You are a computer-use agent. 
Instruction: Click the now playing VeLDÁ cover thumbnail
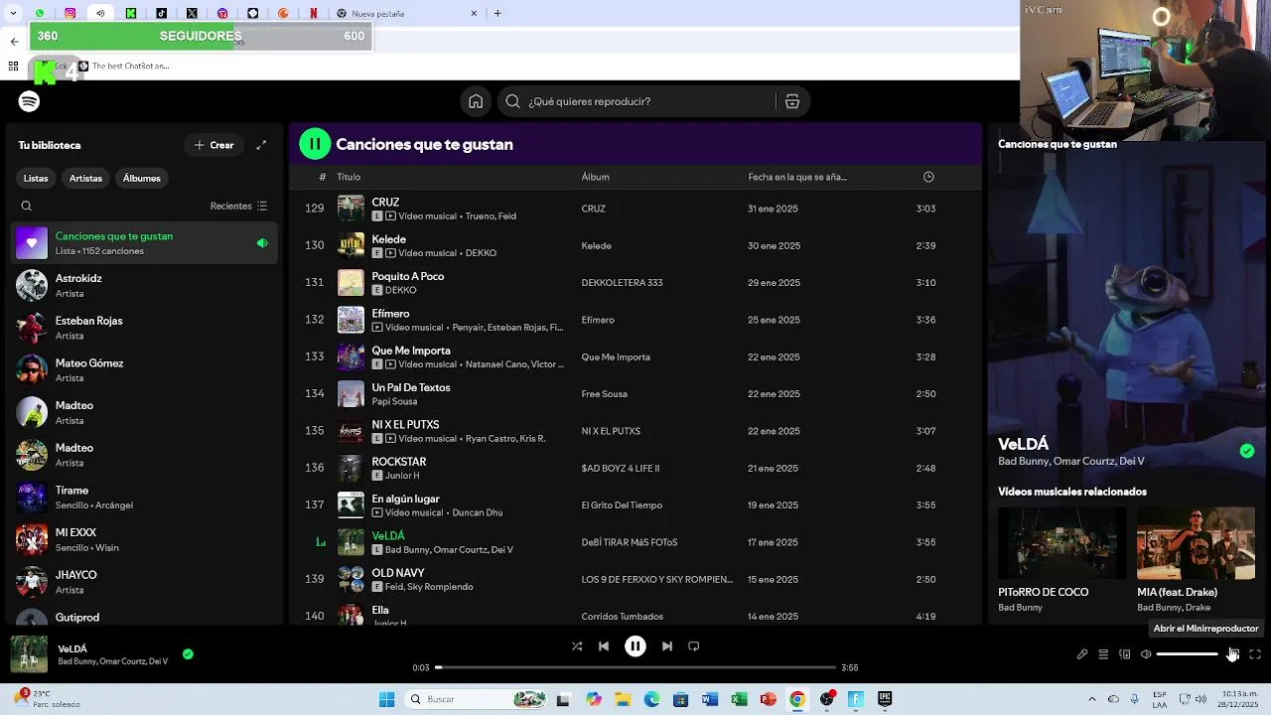29,654
